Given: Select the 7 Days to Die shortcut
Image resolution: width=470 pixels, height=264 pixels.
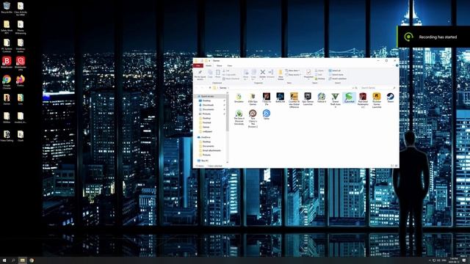Looking at the screenshot, I should (266, 99).
